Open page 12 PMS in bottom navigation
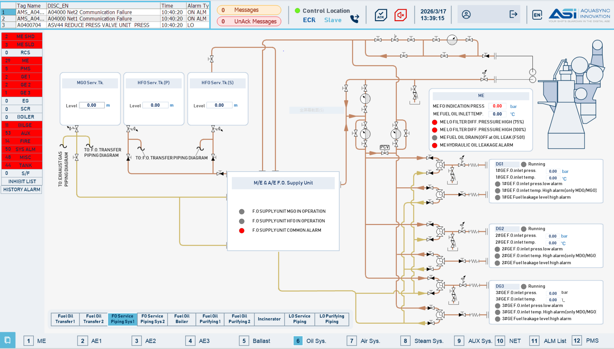Image resolution: width=614 pixels, height=349 pixels. [x=585, y=341]
